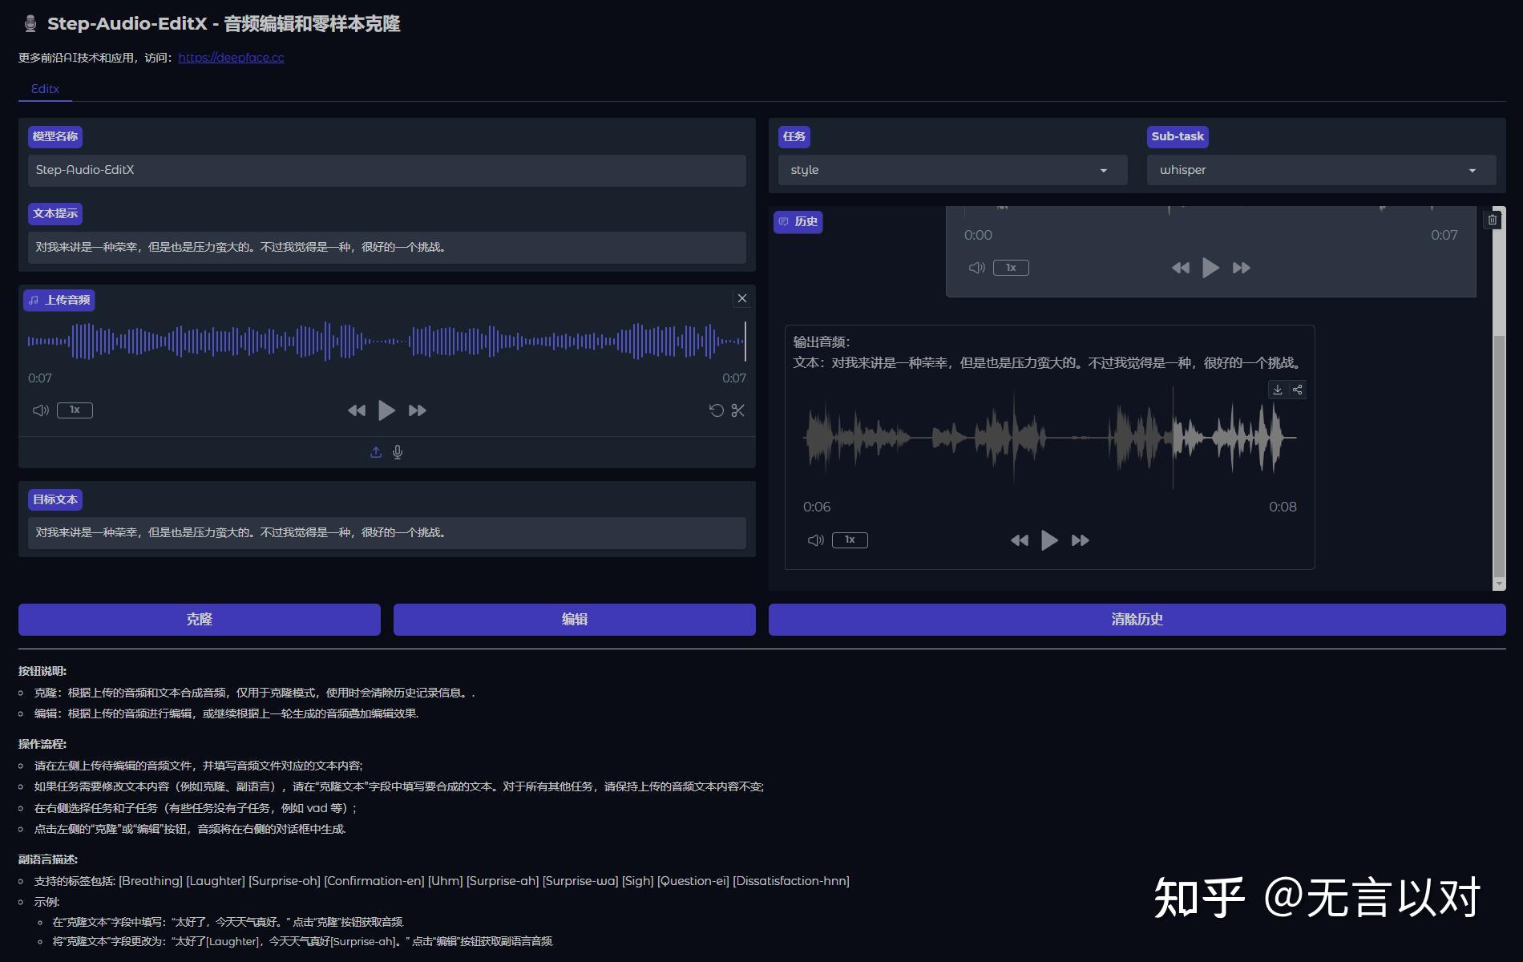
Task: Open the whisper Sub-task dropdown
Action: point(1319,170)
